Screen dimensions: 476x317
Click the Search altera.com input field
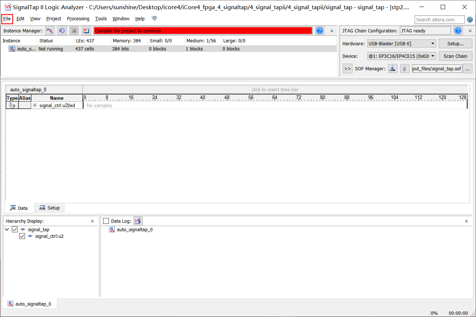439,20
